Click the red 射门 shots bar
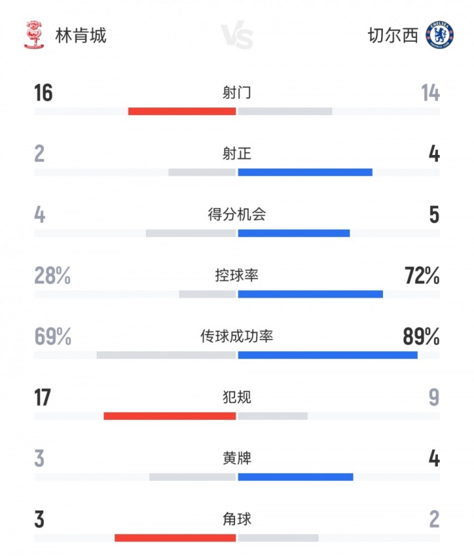 pyautogui.click(x=182, y=111)
